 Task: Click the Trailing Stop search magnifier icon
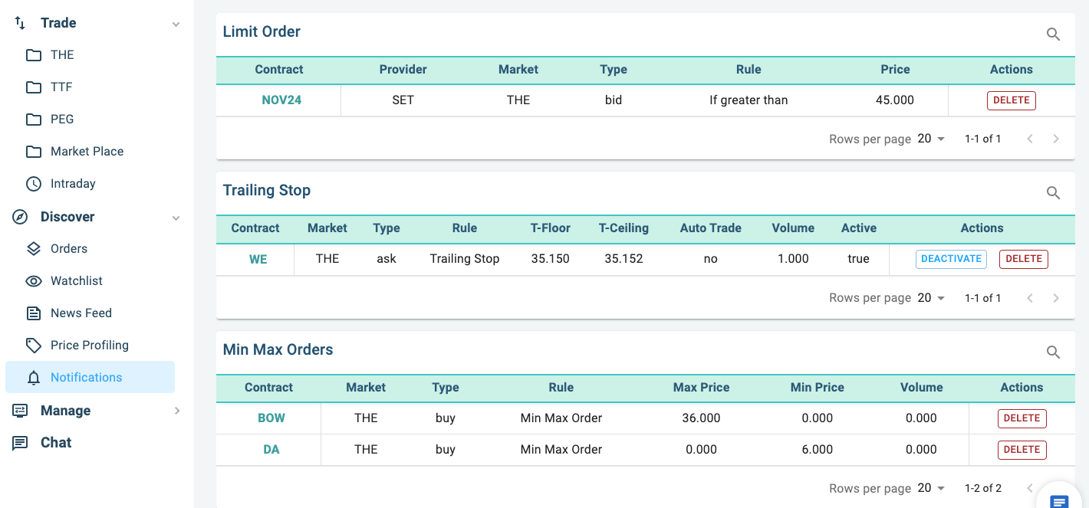(x=1053, y=193)
